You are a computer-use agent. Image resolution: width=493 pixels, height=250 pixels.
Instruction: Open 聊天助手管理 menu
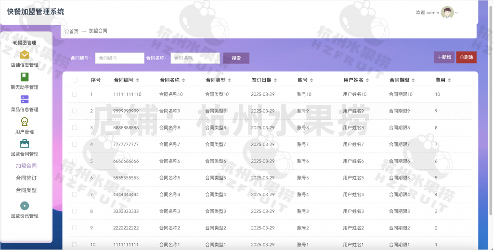(25, 87)
